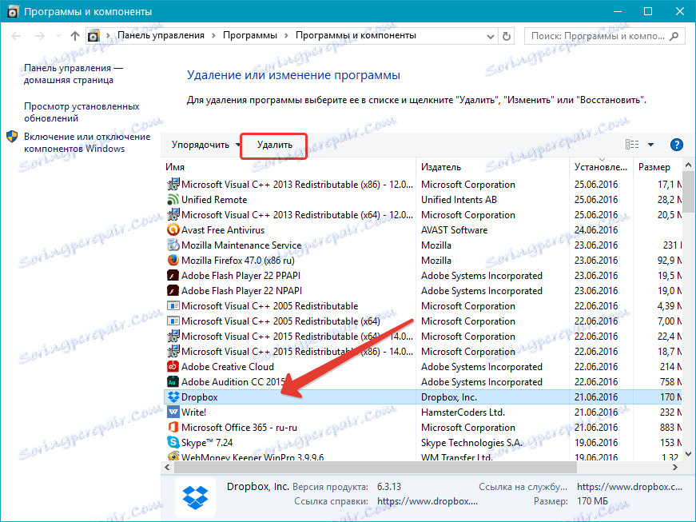Image resolution: width=696 pixels, height=522 pixels.
Task: Select the Dropbox row icon
Action: click(x=173, y=396)
